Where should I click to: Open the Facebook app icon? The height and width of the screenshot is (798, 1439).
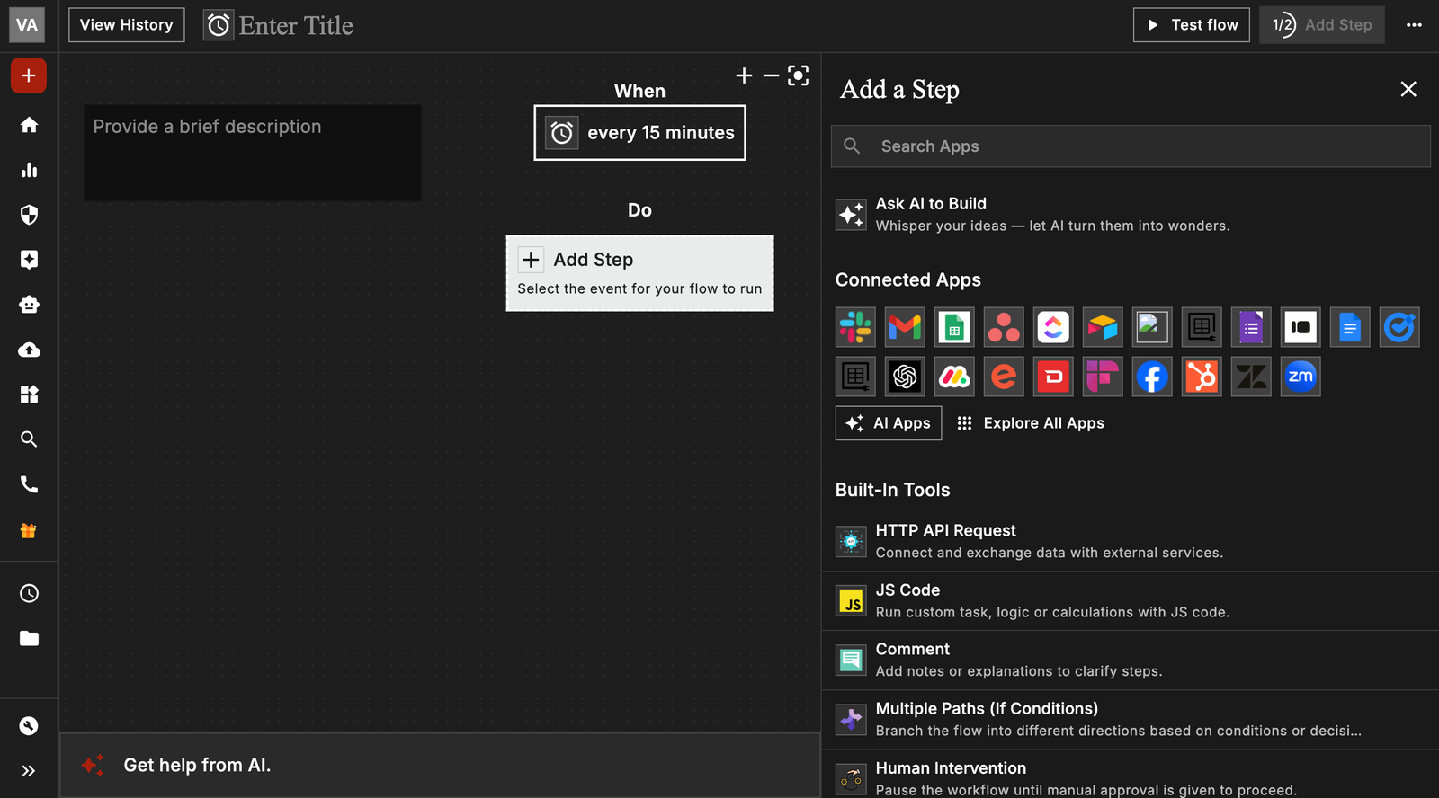pos(1152,377)
